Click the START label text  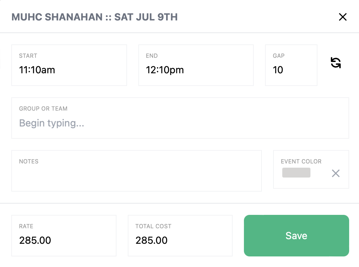point(28,56)
